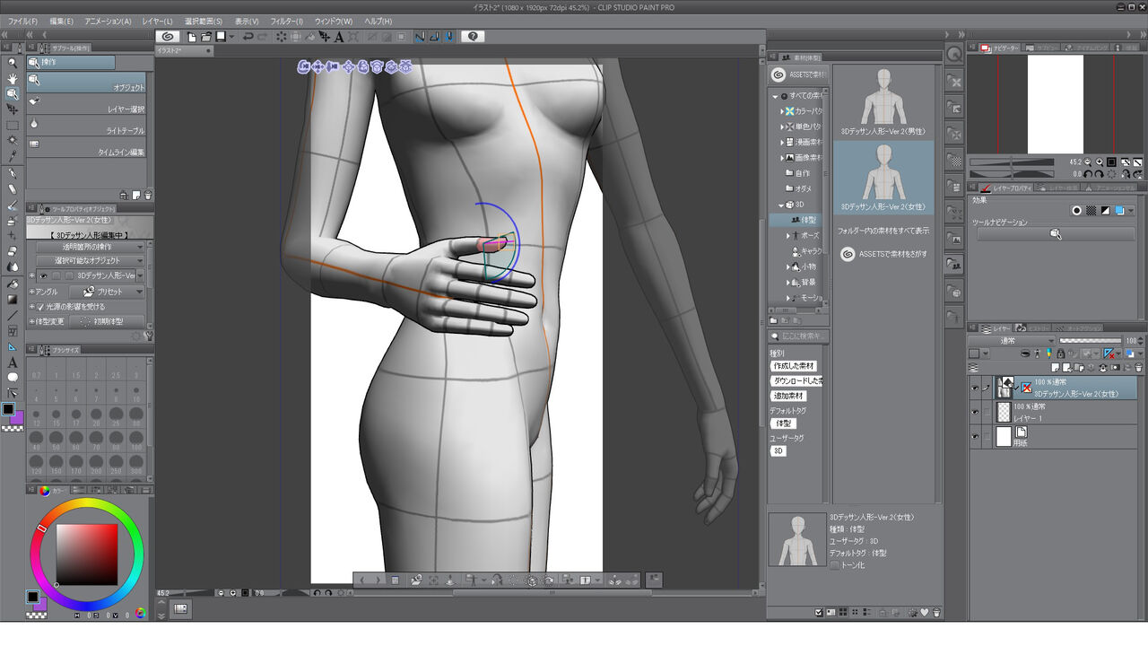Toggle border effect circle icon
This screenshot has height=646, width=1148.
click(1076, 211)
